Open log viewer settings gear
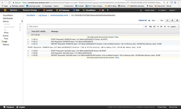Image resolution: width=181 pixels, height=109 pixels. pos(173,20)
